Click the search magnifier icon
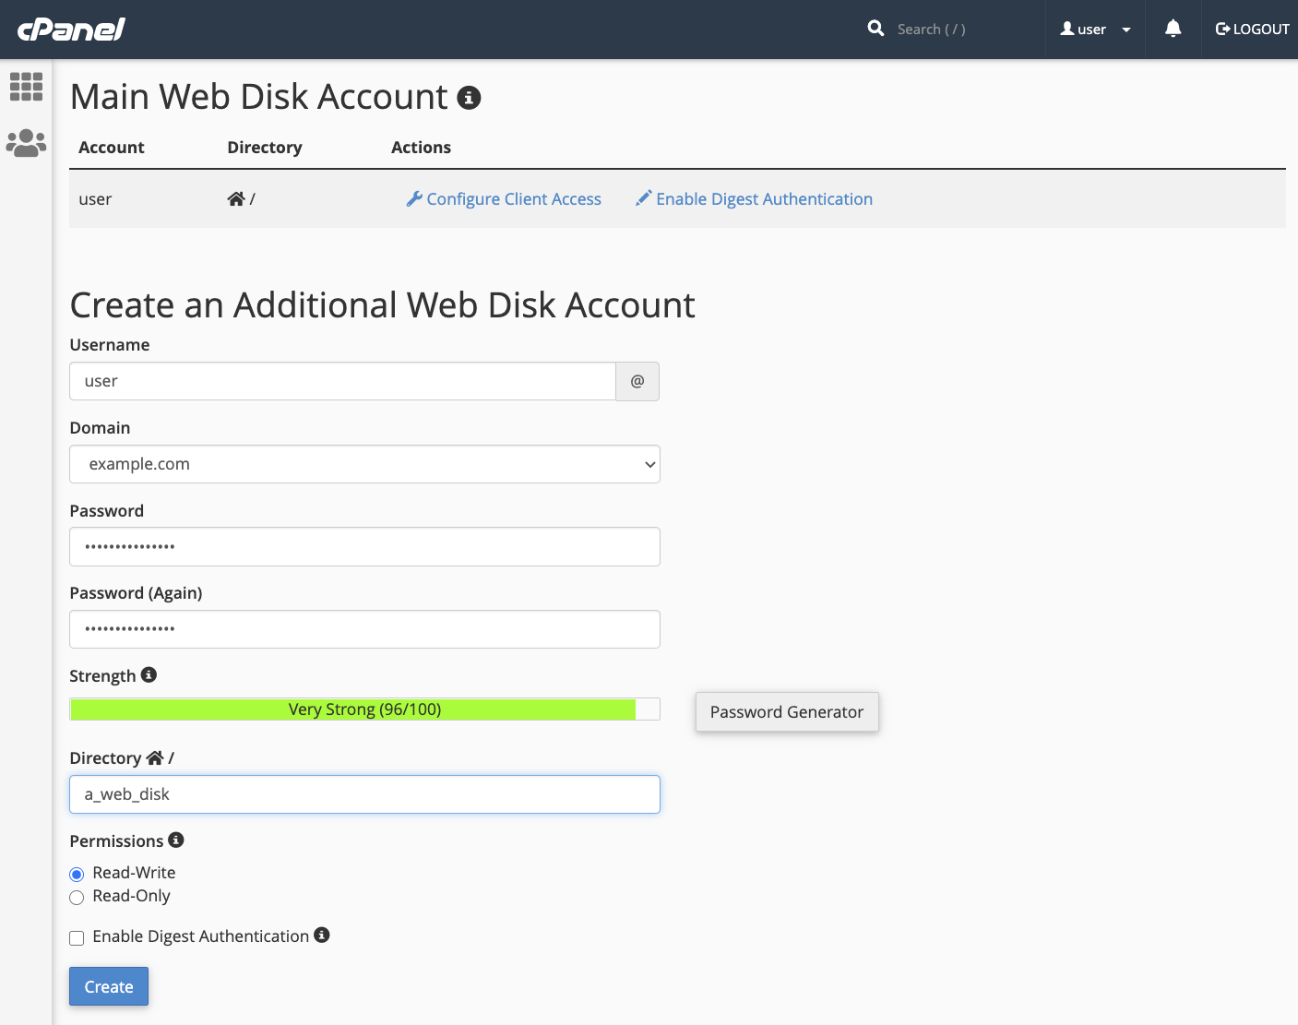This screenshot has width=1298, height=1025. click(x=875, y=29)
